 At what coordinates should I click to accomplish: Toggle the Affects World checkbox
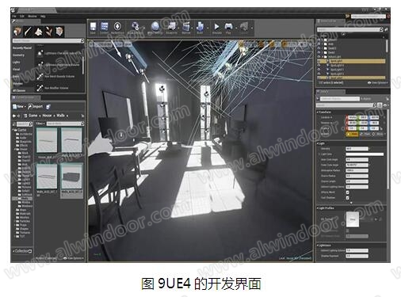pyautogui.click(x=348, y=192)
